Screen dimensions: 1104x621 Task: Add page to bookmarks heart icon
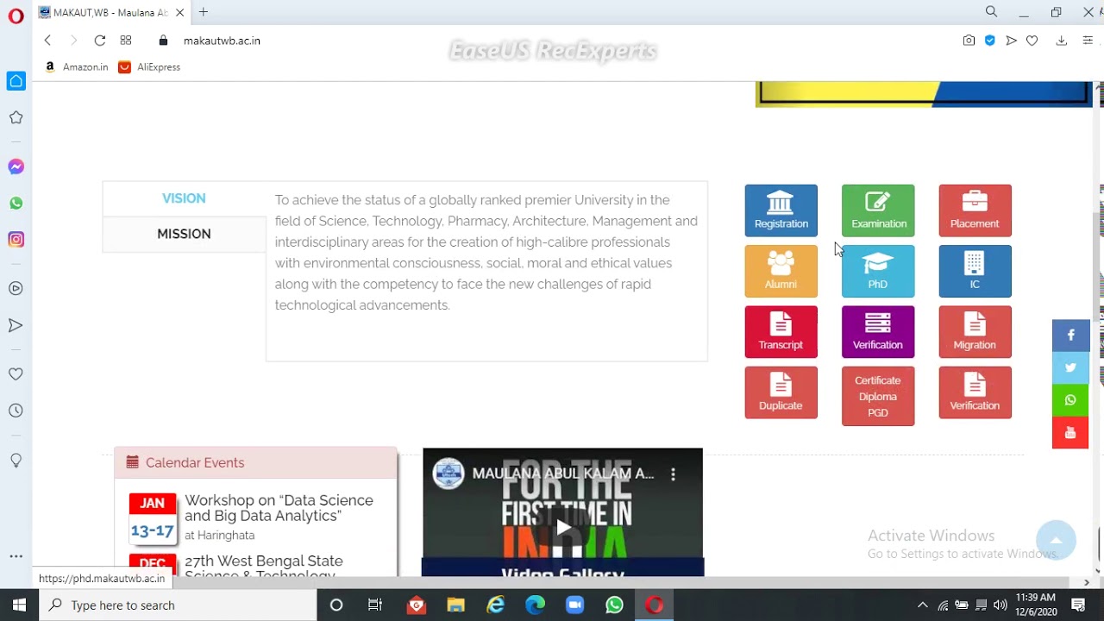(x=1032, y=41)
